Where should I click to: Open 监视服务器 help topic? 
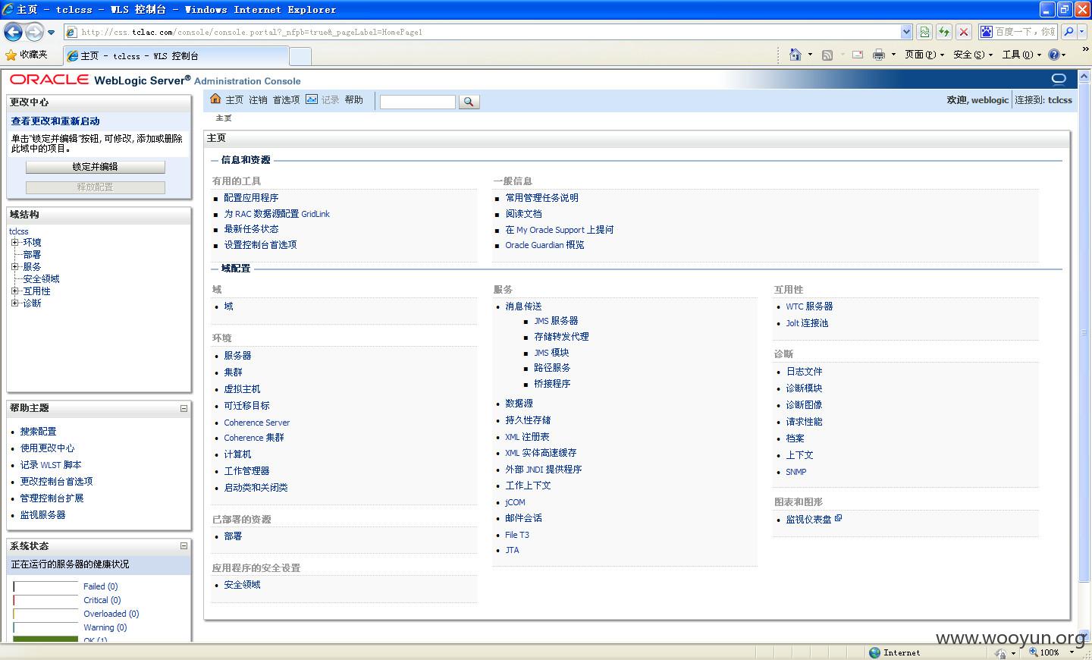tap(42, 515)
